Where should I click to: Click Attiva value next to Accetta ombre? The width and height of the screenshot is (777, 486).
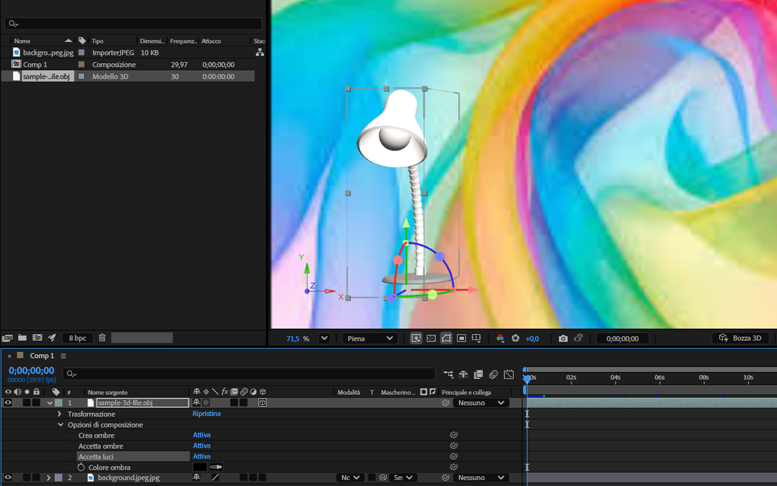coord(202,445)
